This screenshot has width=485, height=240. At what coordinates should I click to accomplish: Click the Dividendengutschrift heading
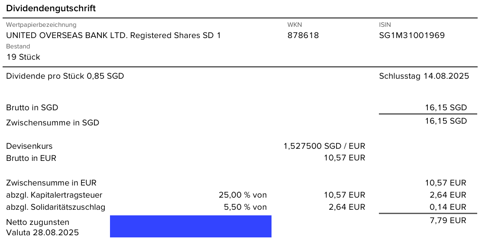point(51,8)
